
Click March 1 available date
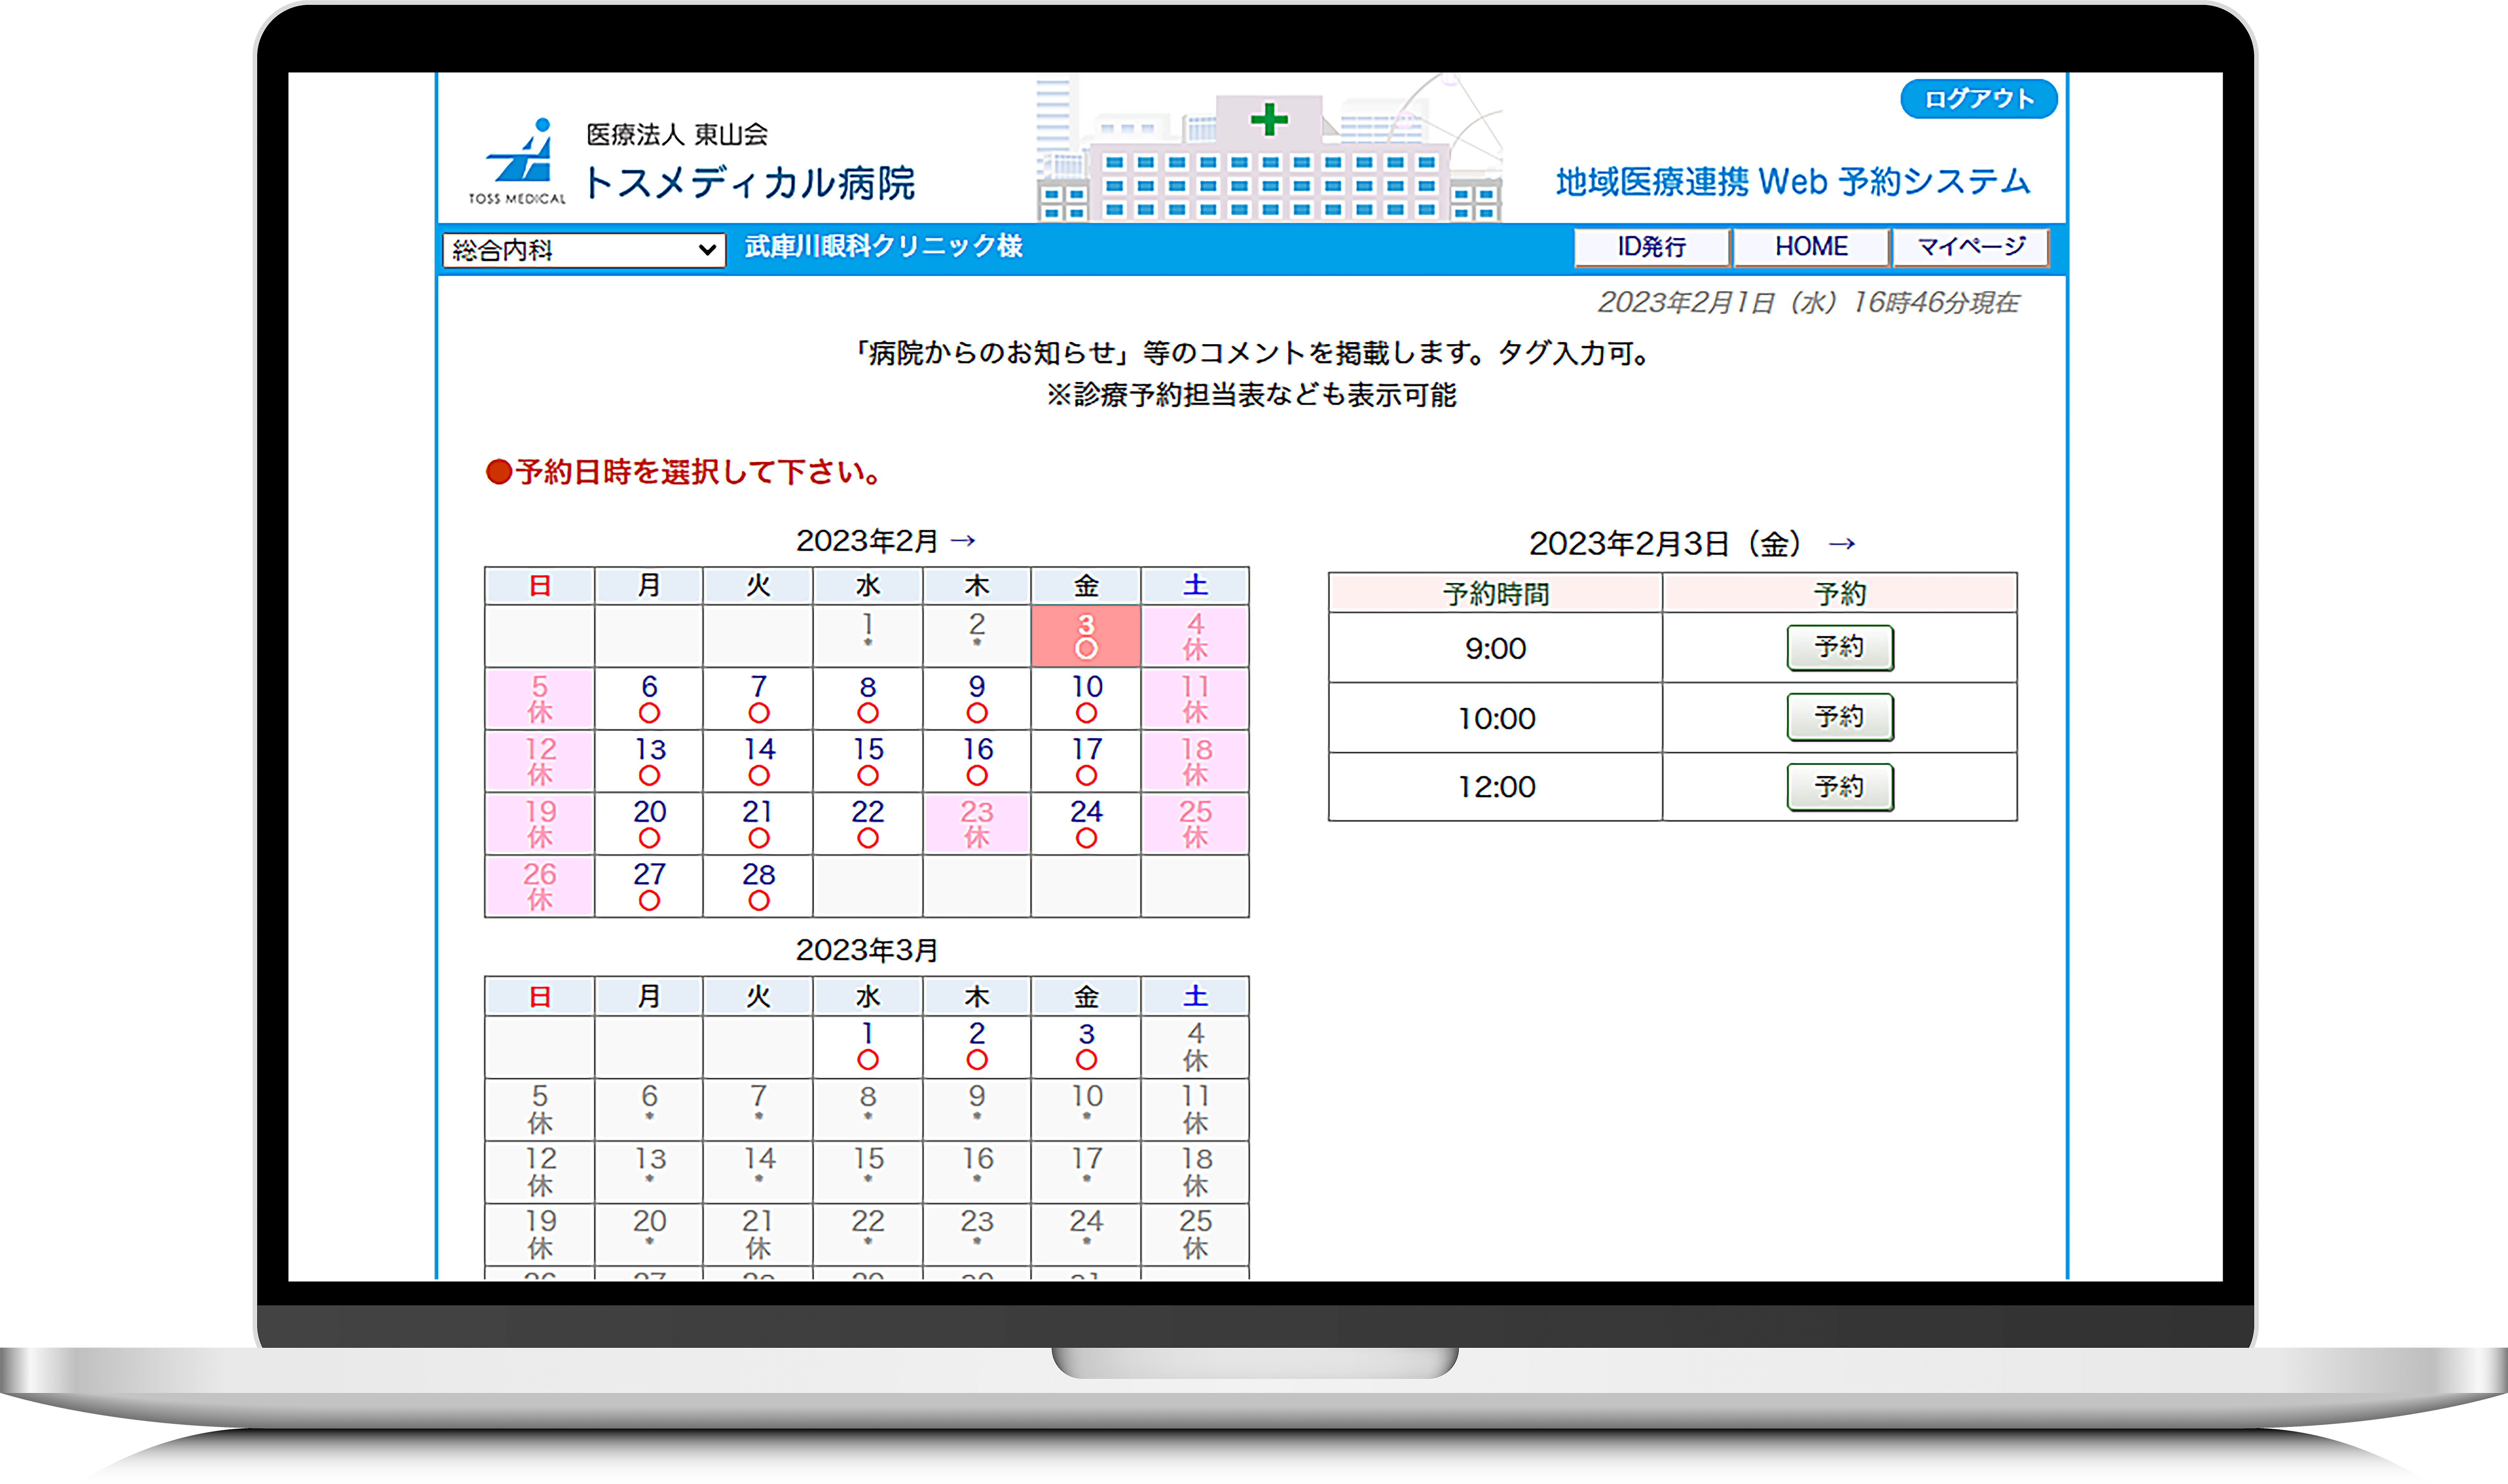(868, 1046)
